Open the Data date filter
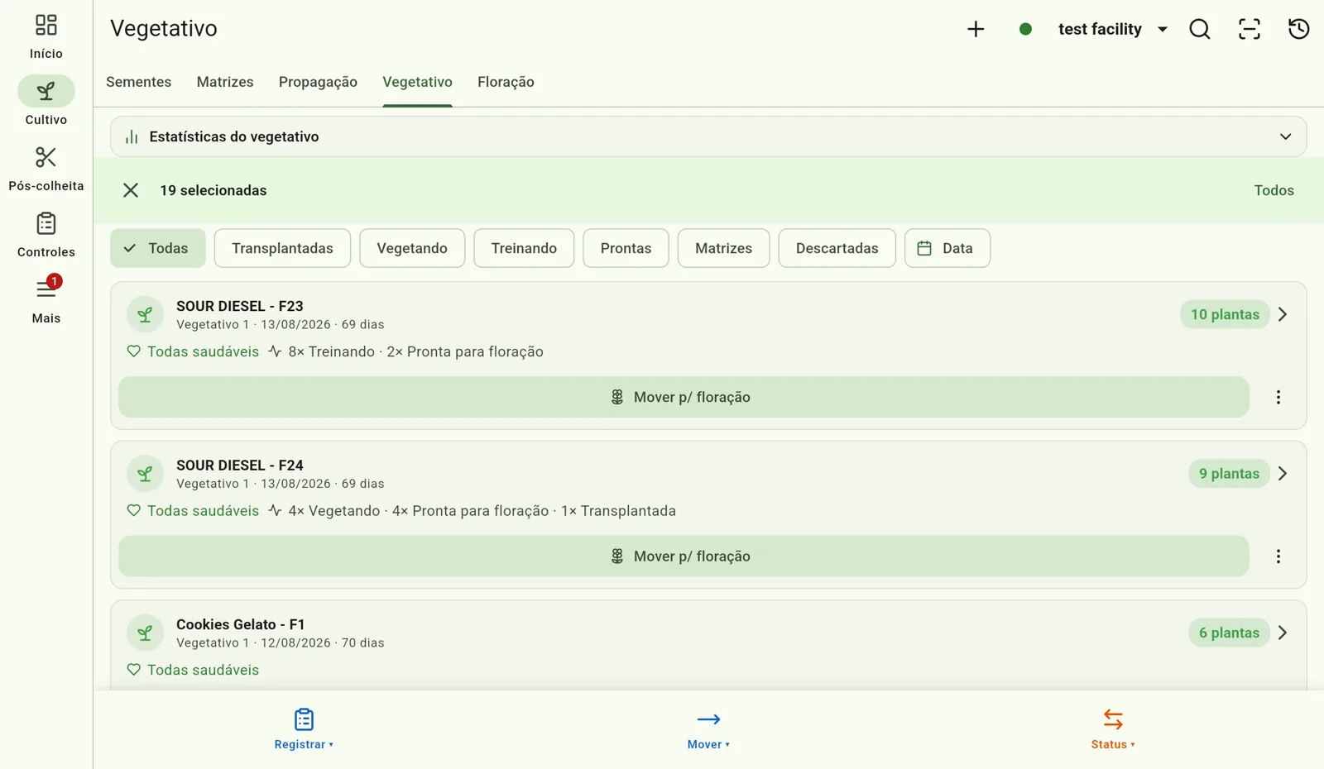1324x769 pixels. tap(947, 248)
